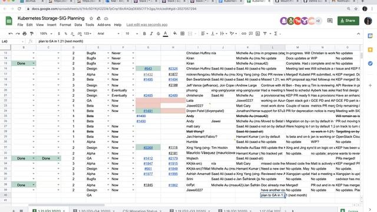Click the Undo icon in the toolbar
The width and height of the screenshot is (377, 212).
11,34
